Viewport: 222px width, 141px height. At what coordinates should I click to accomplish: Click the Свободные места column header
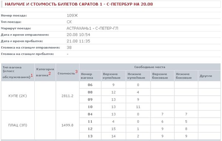point(150,67)
